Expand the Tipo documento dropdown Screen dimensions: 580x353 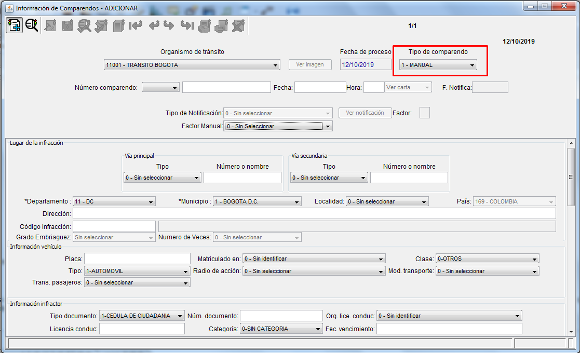142,316
